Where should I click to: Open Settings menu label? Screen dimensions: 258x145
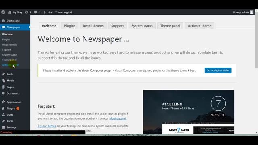11,128
